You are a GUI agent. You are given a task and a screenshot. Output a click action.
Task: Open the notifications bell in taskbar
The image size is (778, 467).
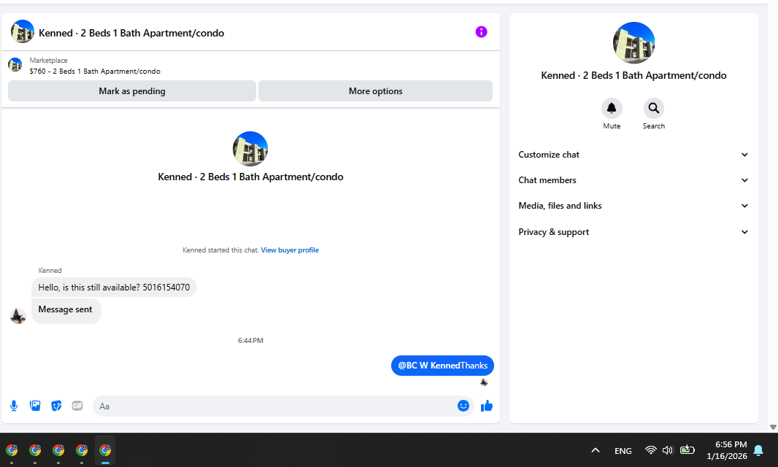pyautogui.click(x=758, y=451)
